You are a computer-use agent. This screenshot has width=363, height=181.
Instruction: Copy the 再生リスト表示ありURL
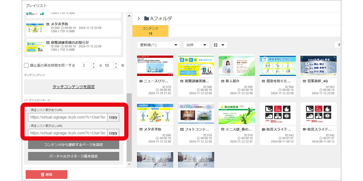(x=113, y=117)
